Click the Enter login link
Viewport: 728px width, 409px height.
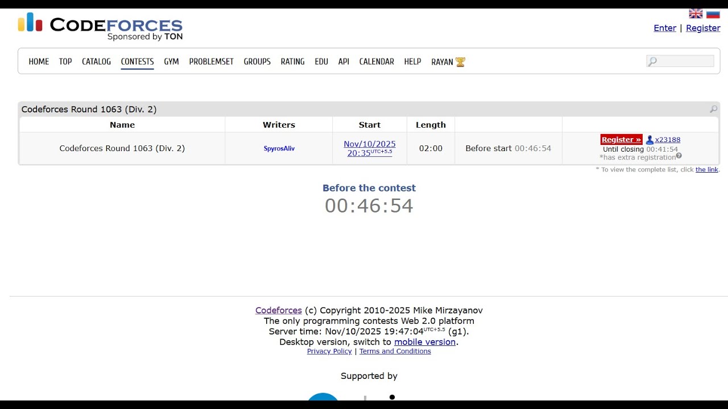click(665, 28)
